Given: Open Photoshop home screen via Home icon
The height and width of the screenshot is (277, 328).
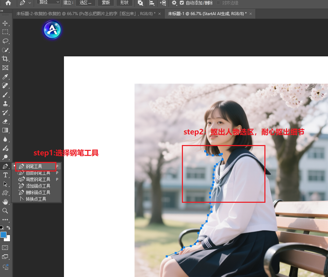Looking at the screenshot, I should [7, 3].
